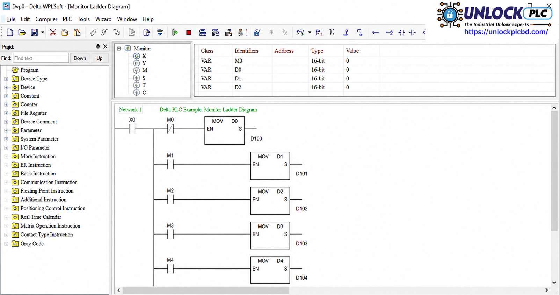The width and height of the screenshot is (559, 295).
Task: Click the Find text input field
Action: pyautogui.click(x=41, y=58)
